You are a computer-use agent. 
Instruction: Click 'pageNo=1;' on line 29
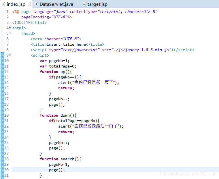tap(59, 165)
